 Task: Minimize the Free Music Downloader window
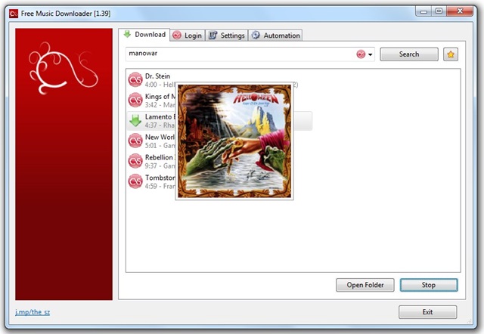[x=423, y=11]
